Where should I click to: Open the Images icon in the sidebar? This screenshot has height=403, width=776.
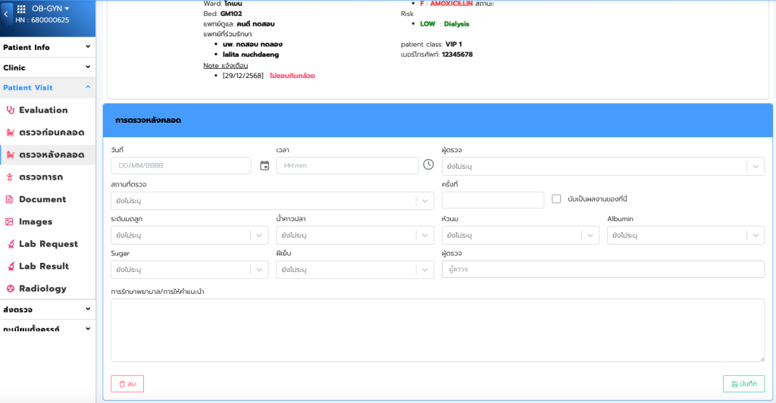click(10, 222)
